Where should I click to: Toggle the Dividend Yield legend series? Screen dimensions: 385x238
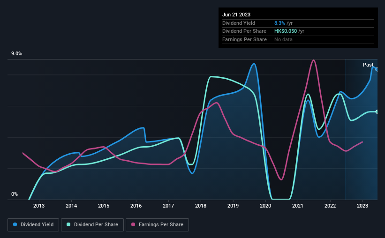click(33, 225)
